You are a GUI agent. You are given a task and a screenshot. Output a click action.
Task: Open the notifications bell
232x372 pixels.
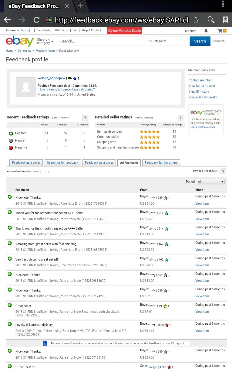pyautogui.click(x=206, y=31)
